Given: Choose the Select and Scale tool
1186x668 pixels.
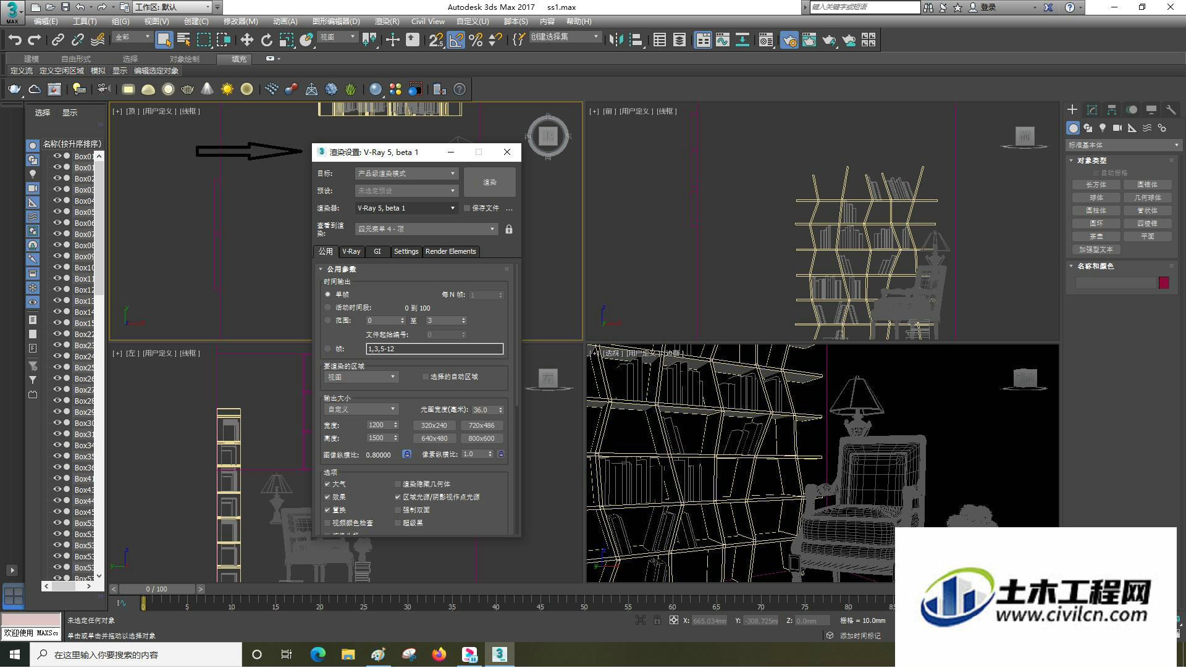Looking at the screenshot, I should click(286, 40).
